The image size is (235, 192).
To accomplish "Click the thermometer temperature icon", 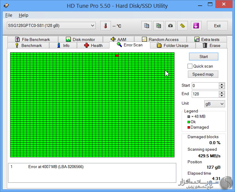I will (105, 26).
